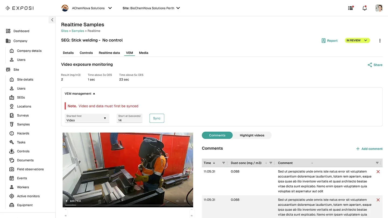The height and width of the screenshot is (218, 388).
Task: Select the Comments toggle
Action: (x=217, y=135)
